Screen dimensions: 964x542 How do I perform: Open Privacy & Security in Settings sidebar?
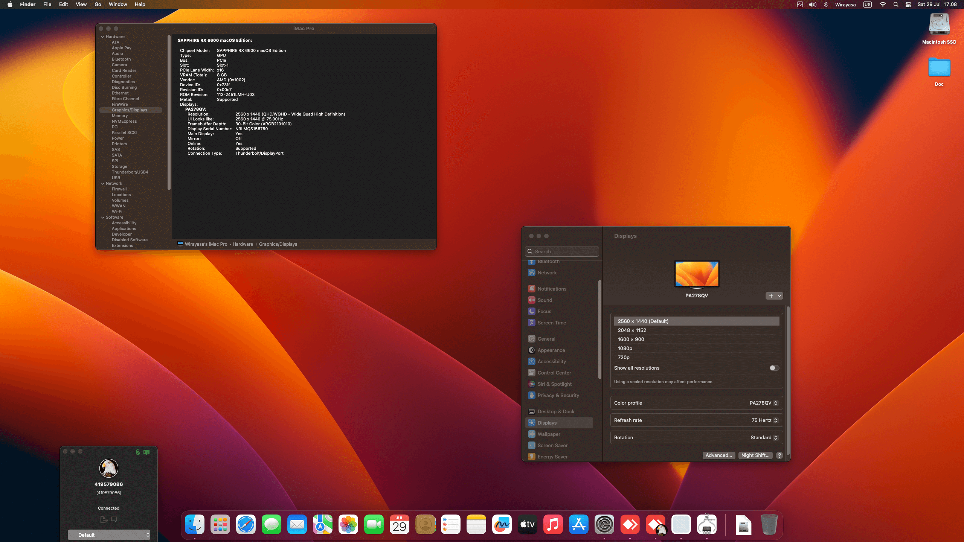click(x=559, y=395)
